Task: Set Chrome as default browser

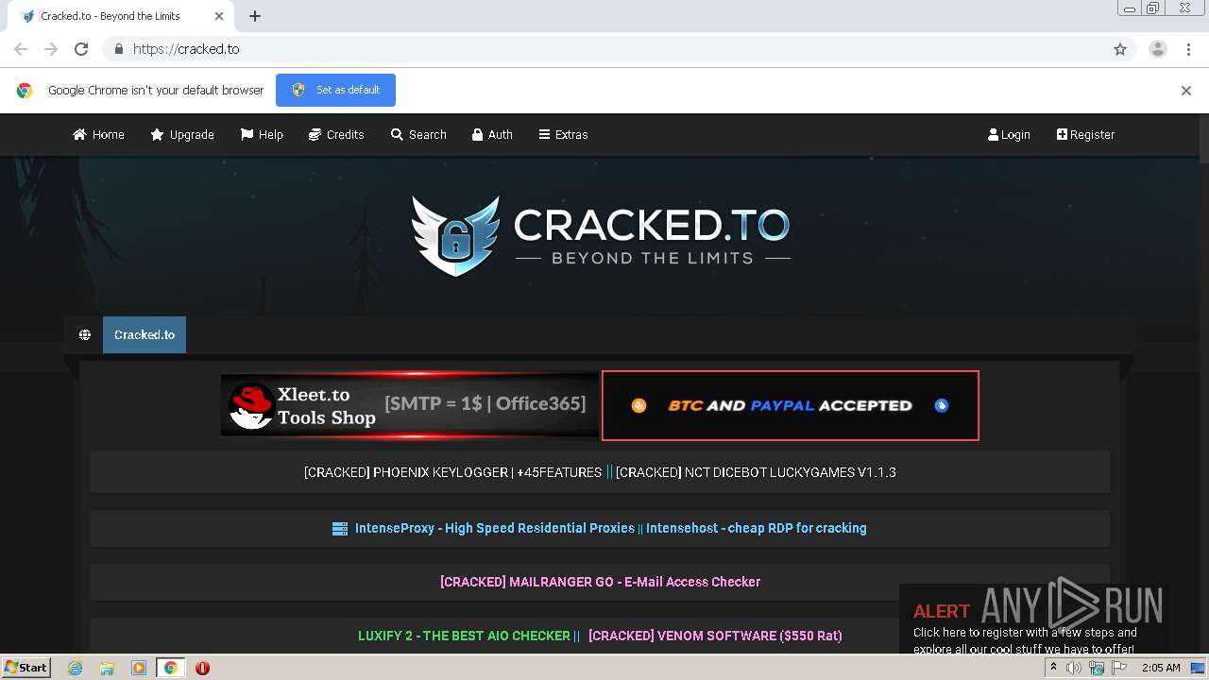Action: click(x=335, y=90)
